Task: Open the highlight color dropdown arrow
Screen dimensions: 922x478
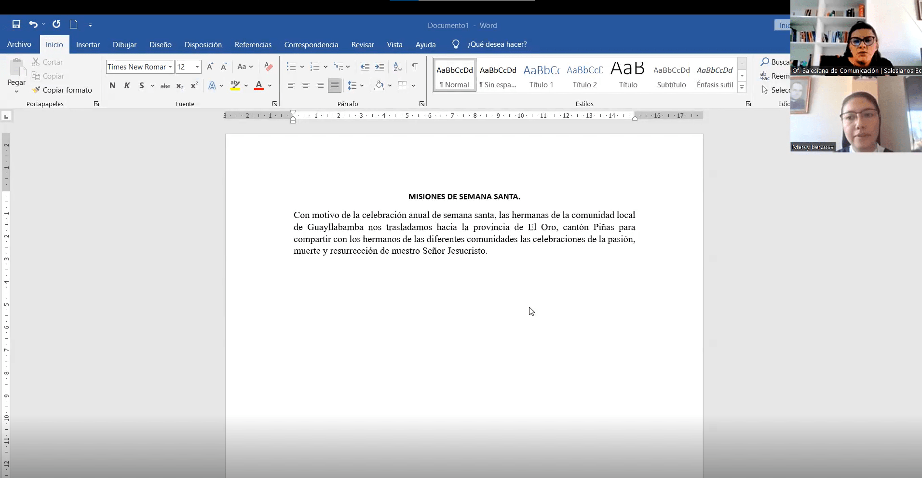Action: point(246,85)
